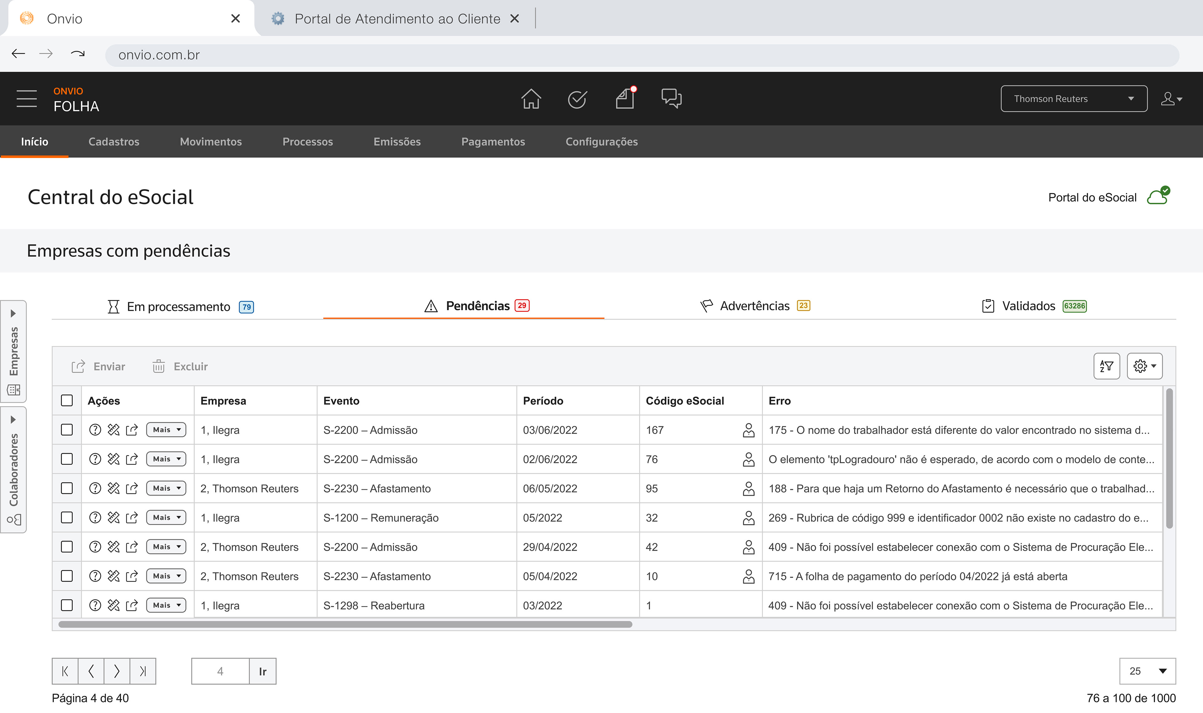
Task: Click the edit tools icon in row 76
Action: click(x=113, y=459)
